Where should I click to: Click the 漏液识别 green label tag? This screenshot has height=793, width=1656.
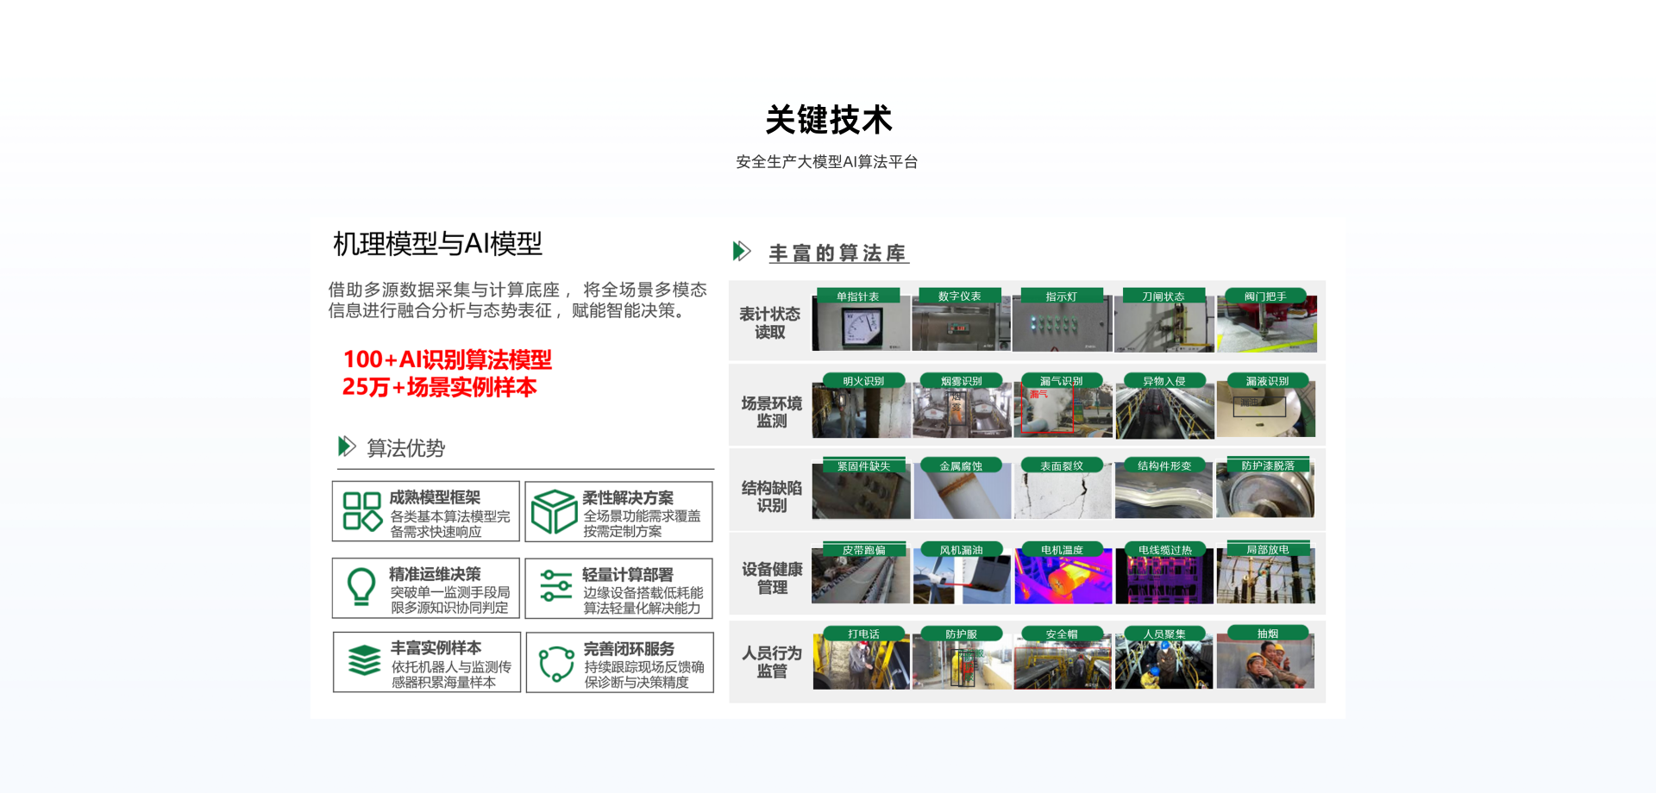1266,381
